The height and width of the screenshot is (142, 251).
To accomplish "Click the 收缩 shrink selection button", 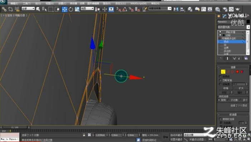I will pos(226,88).
